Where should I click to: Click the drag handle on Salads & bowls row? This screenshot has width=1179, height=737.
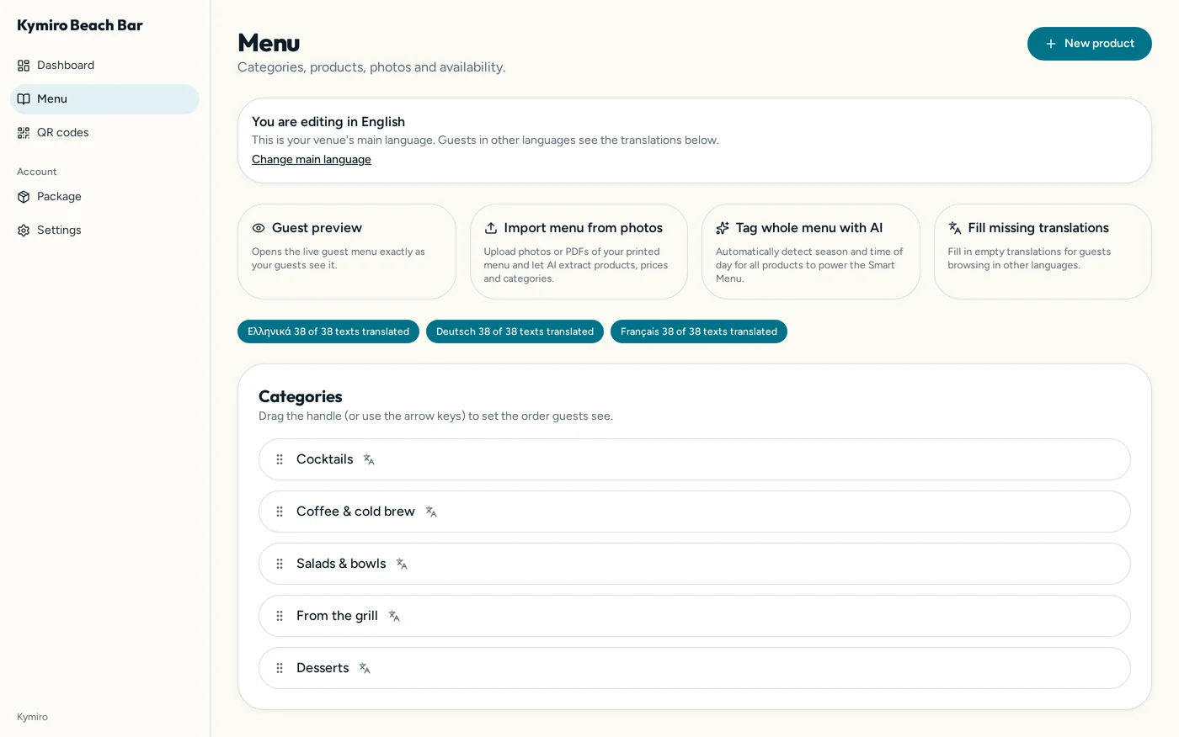point(280,564)
